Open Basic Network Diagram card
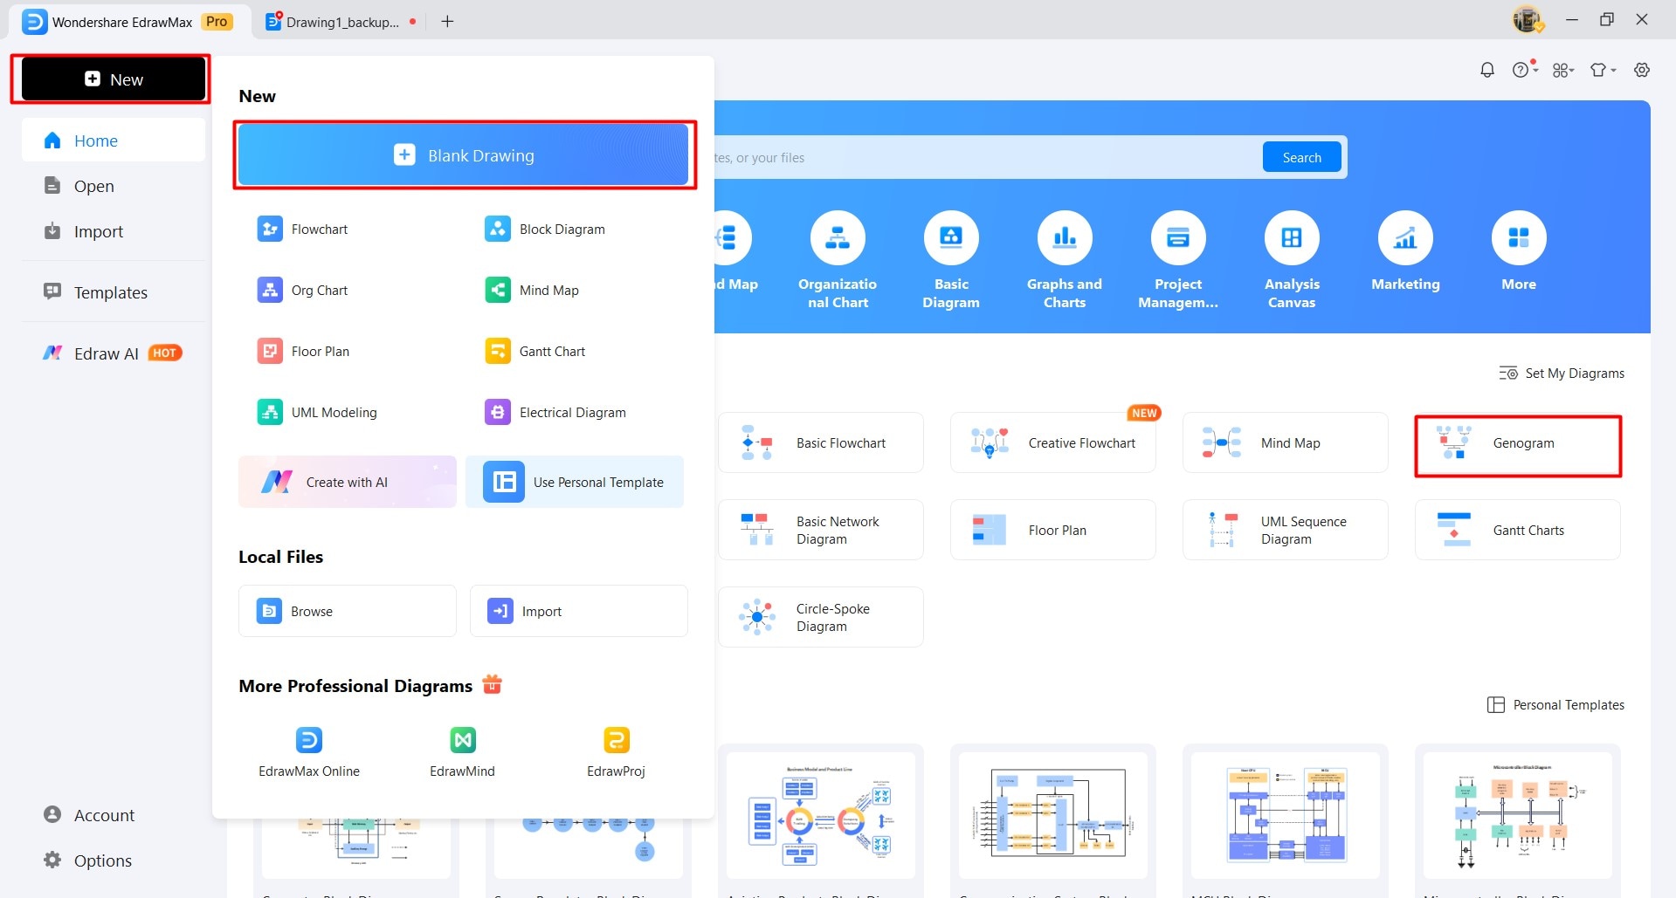The height and width of the screenshot is (898, 1676). coord(821,530)
